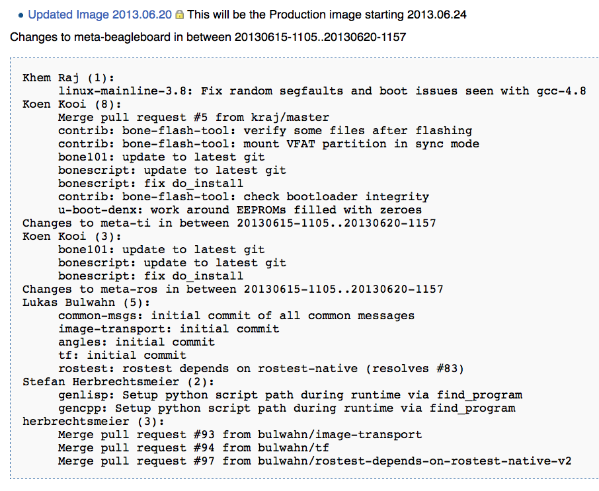Click the verify some files after flashing line
Screen dimensions: 599x491
[x=264, y=130]
